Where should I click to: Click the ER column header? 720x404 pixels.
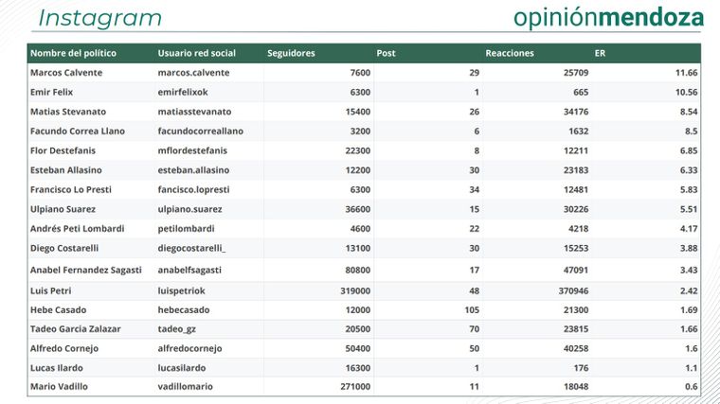coord(601,53)
